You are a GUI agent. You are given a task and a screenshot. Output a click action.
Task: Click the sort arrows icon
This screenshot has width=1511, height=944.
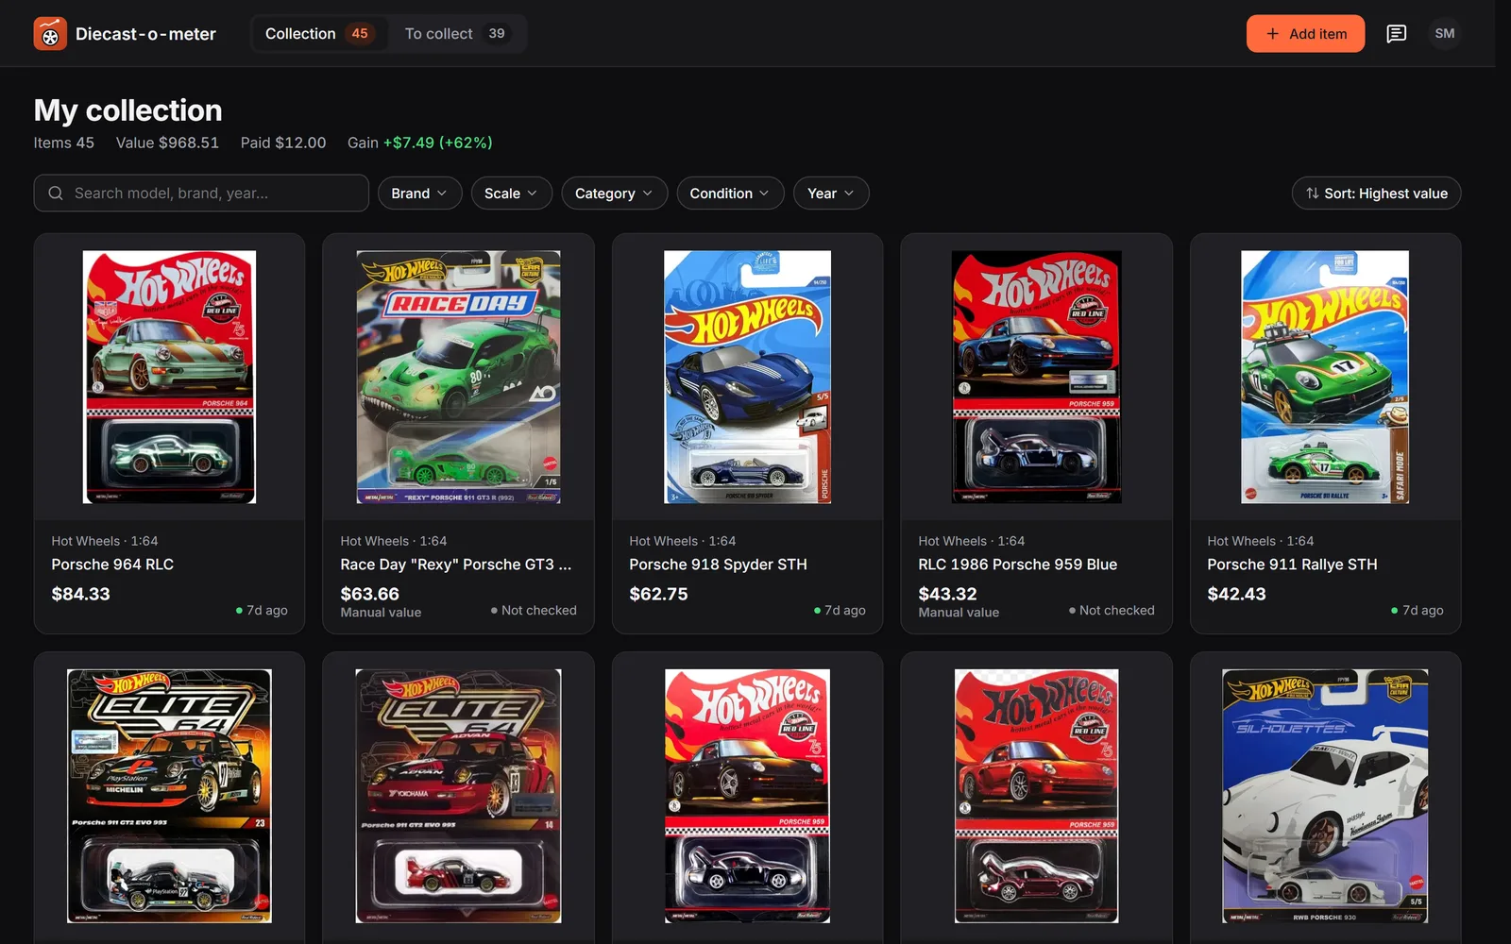click(x=1312, y=194)
